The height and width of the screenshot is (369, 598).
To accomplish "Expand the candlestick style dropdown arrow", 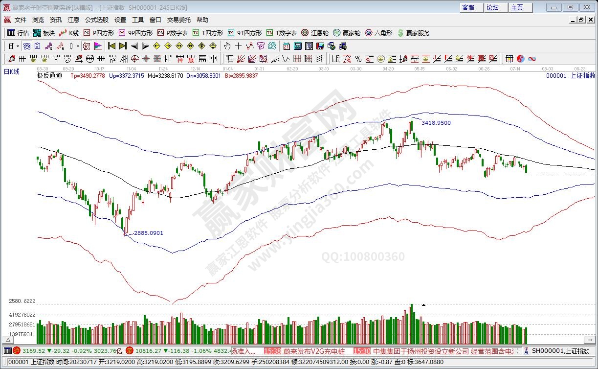I will (x=77, y=46).
